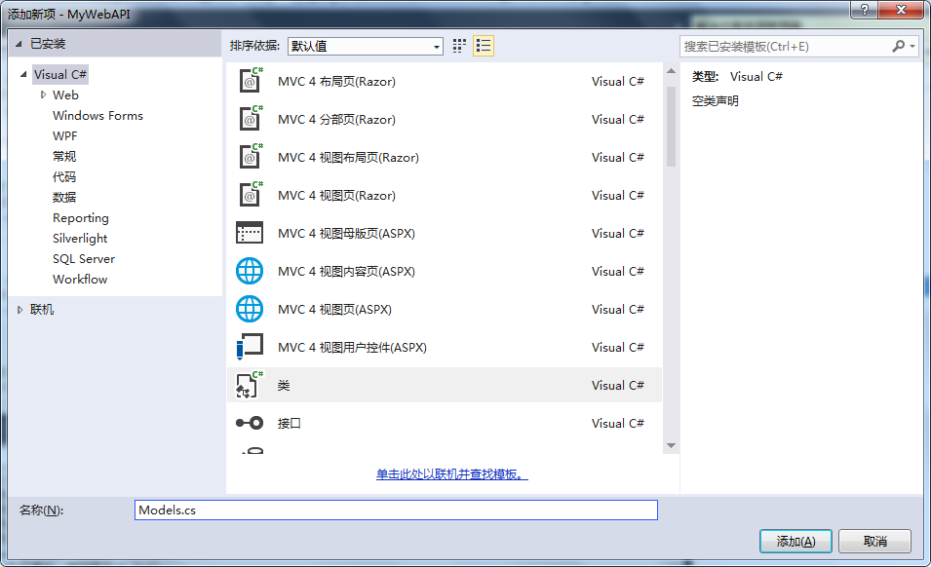Screen dimensions: 931x567
Task: Click the MVC 4 视图页(ASPX) globe icon
Action: click(250, 309)
